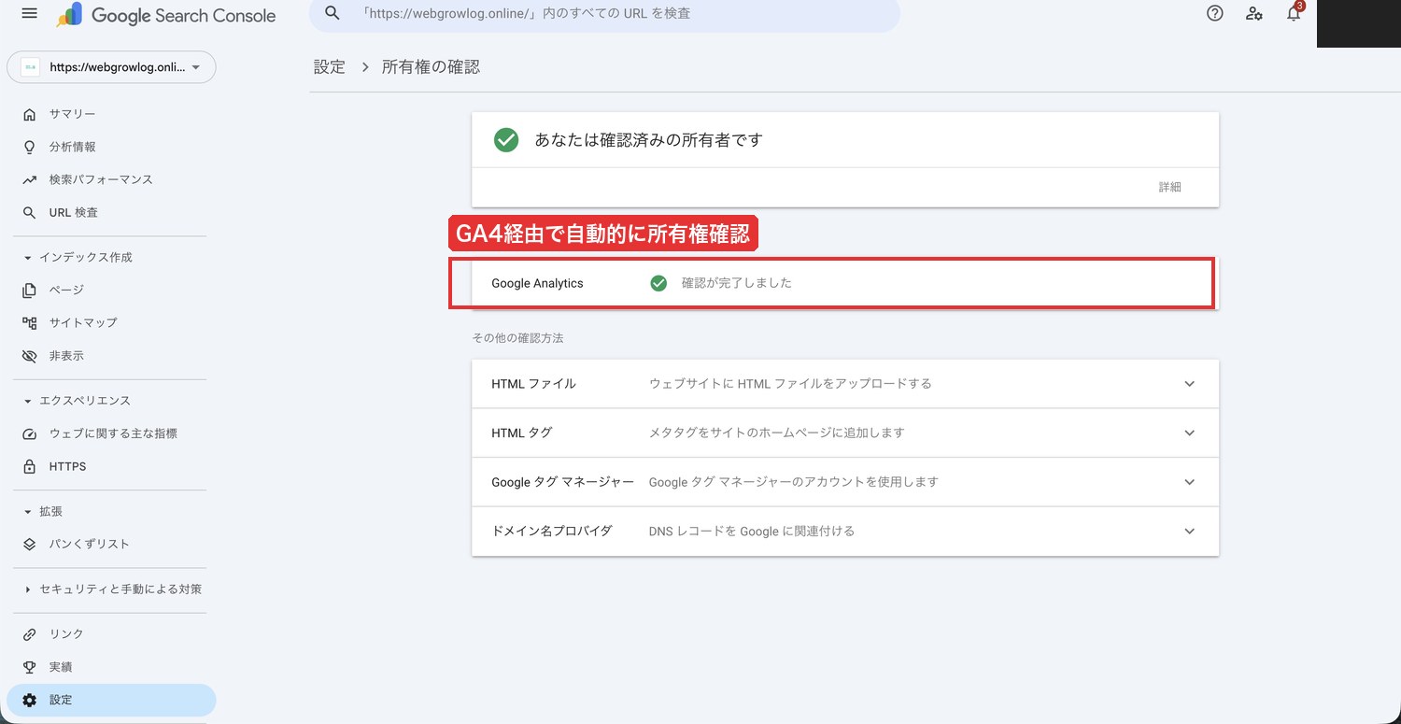
Task: Click the pages icon beside ページ
Action: tap(30, 290)
